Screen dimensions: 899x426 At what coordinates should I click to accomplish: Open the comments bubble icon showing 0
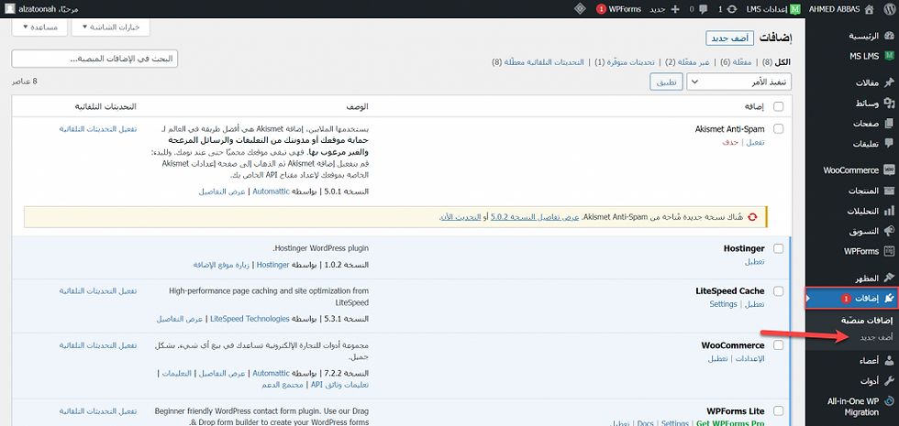pos(703,9)
